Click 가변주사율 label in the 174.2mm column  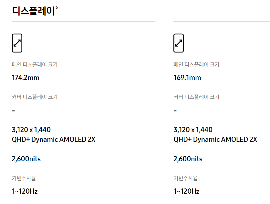pyautogui.click(x=24, y=178)
